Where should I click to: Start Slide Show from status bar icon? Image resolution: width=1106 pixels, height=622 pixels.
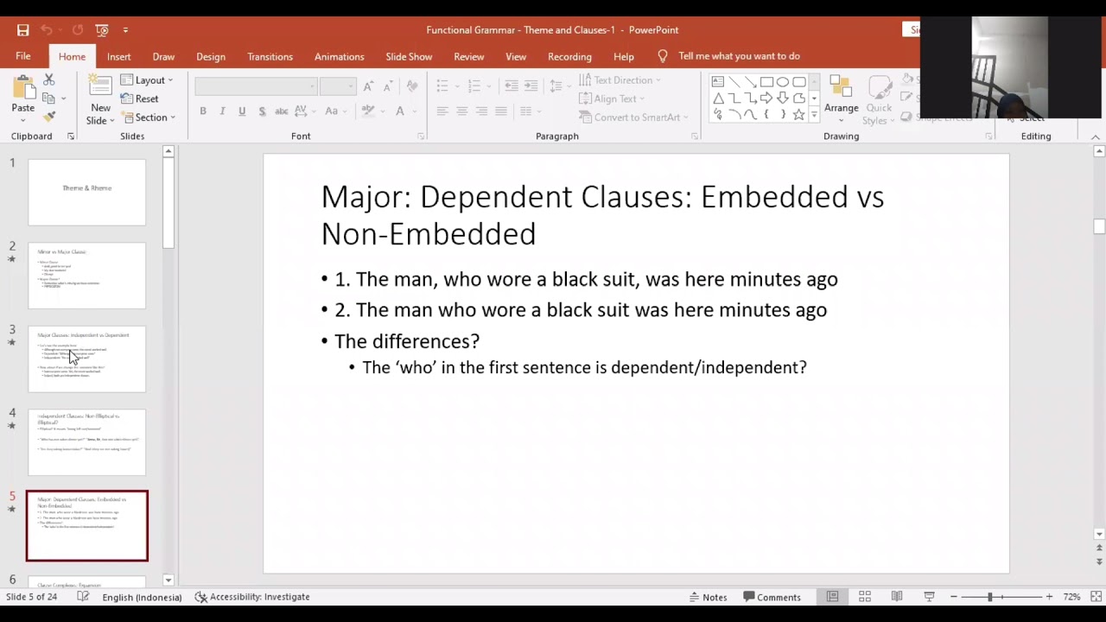coord(929,597)
